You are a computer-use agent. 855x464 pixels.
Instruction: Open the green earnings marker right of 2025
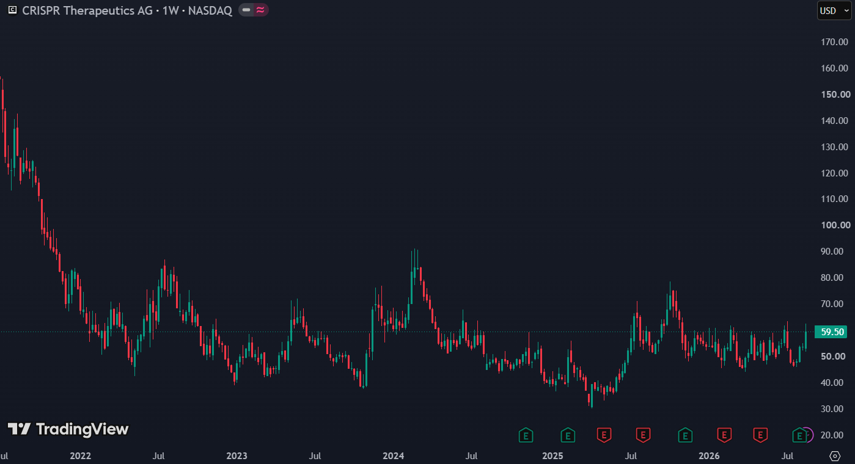point(568,435)
